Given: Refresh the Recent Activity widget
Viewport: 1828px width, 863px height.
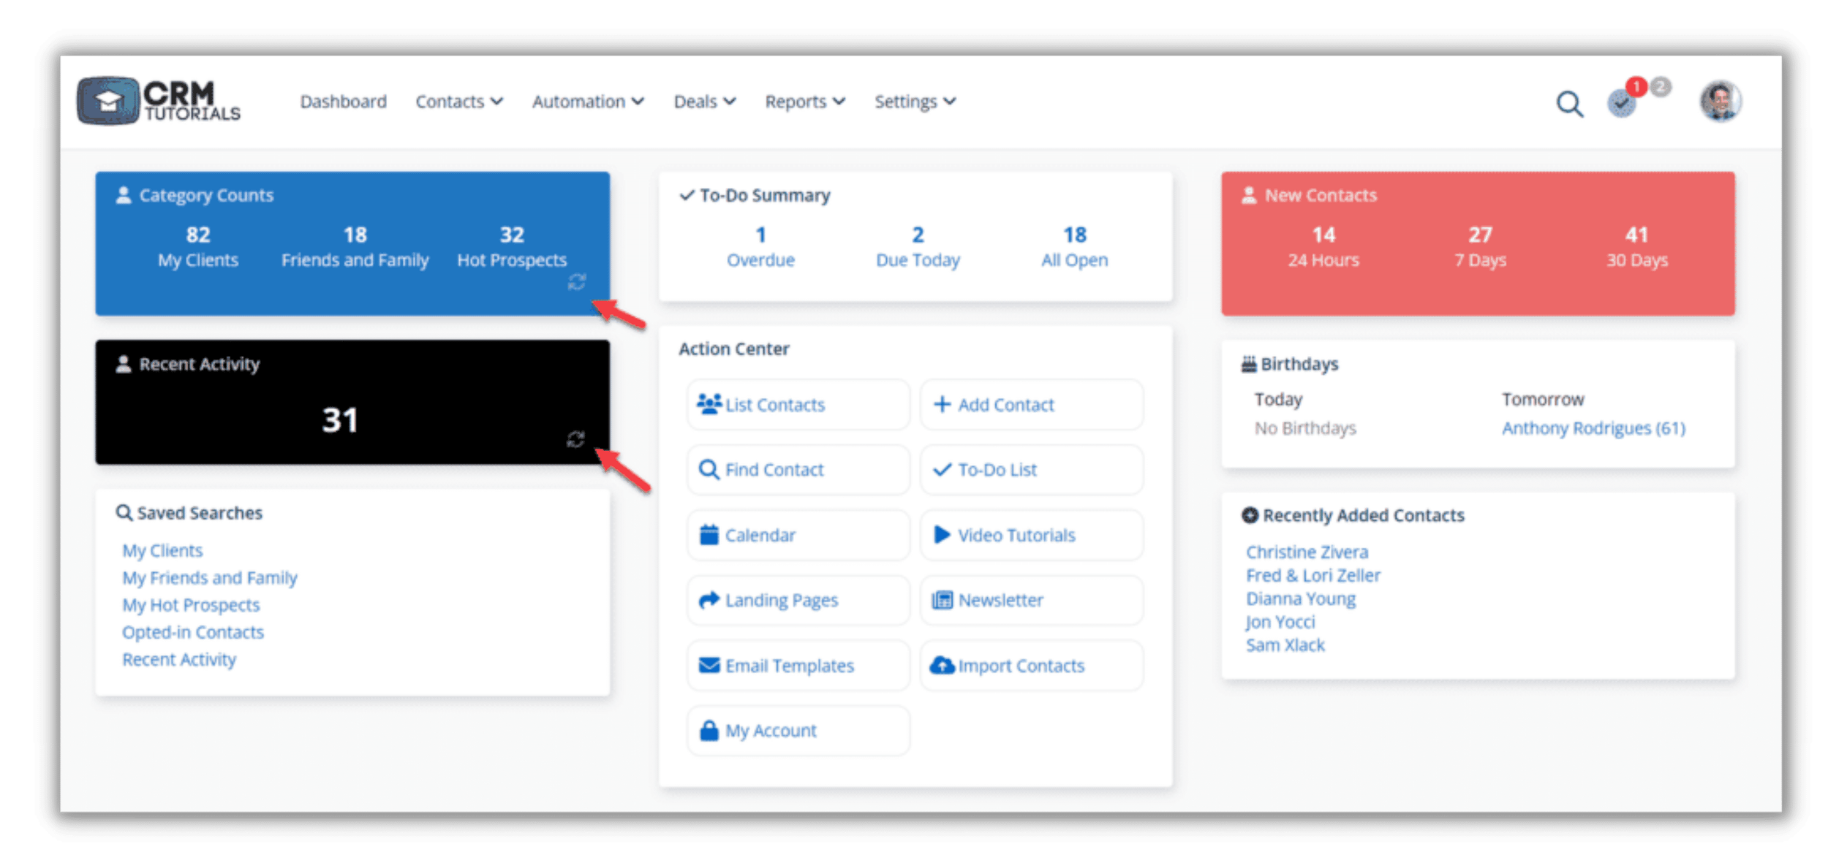Looking at the screenshot, I should click(x=575, y=439).
